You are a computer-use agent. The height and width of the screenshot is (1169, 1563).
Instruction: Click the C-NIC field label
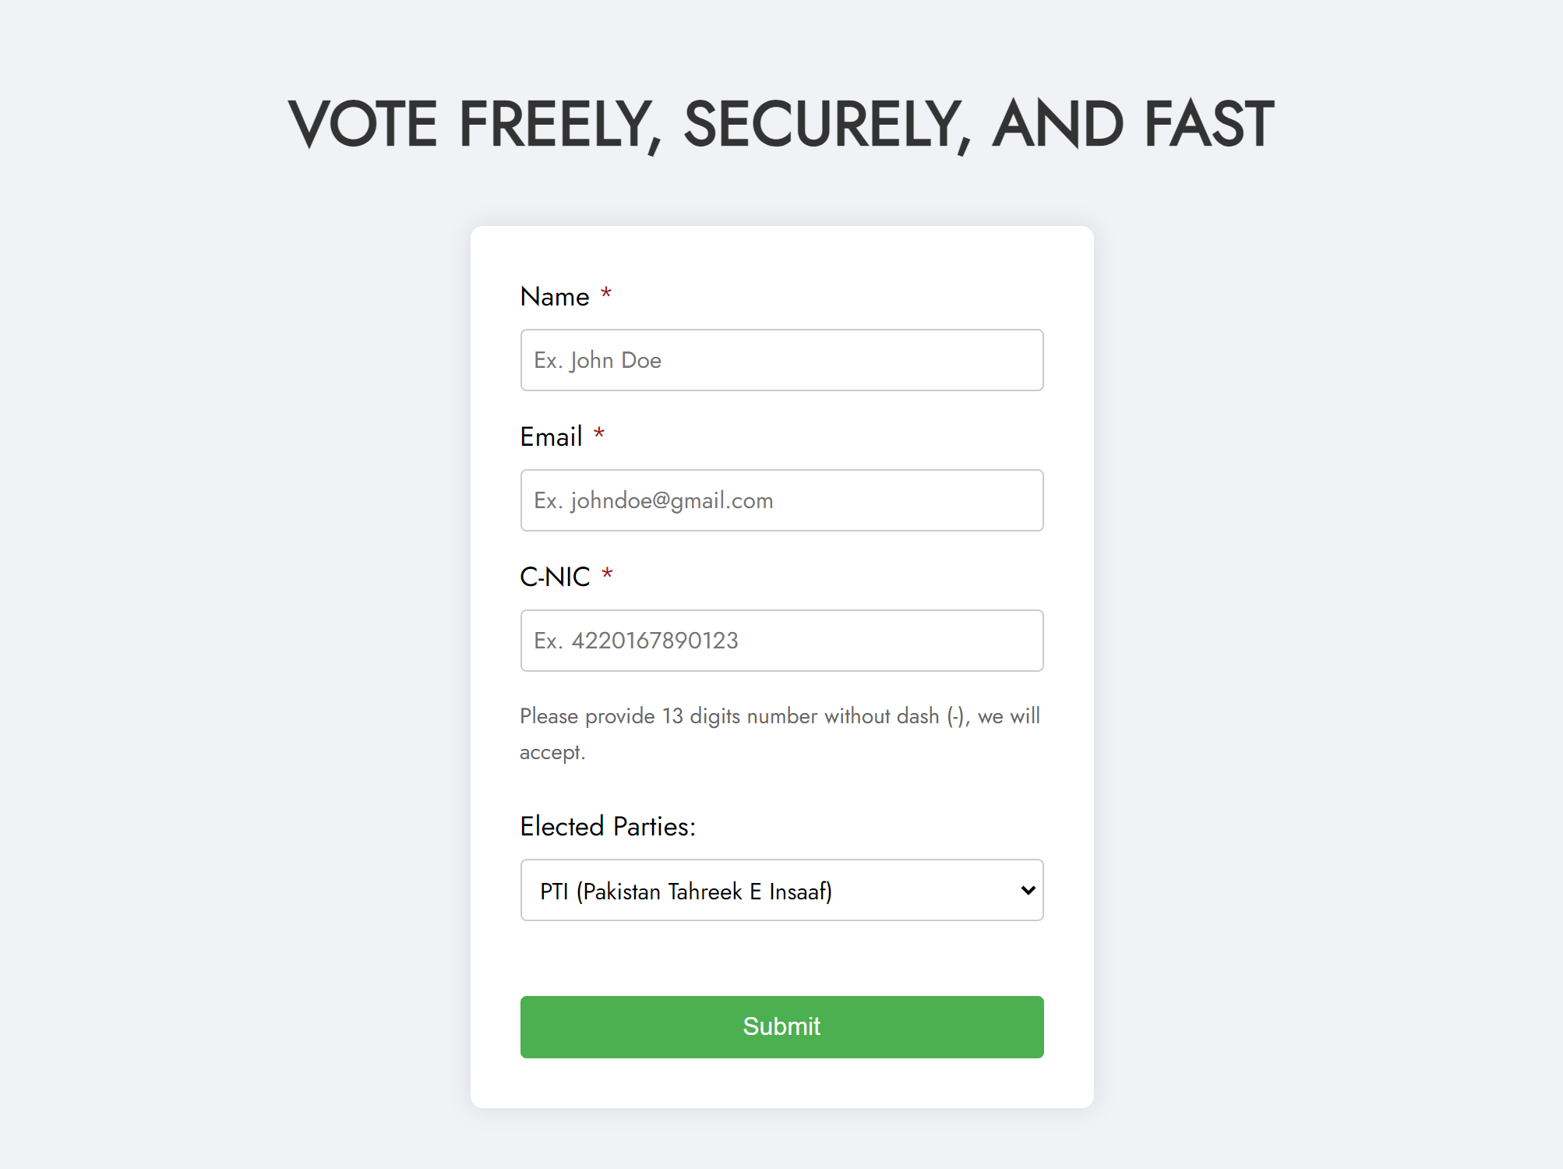(x=555, y=577)
